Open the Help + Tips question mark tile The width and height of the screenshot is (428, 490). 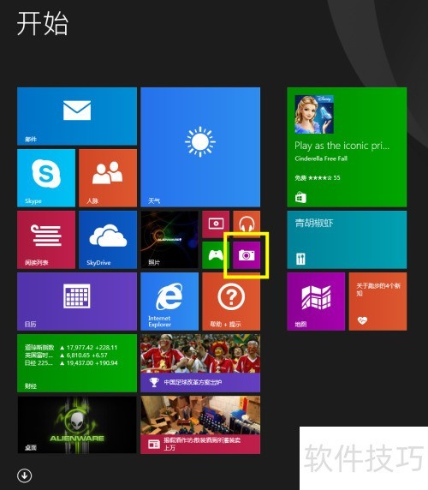click(231, 302)
